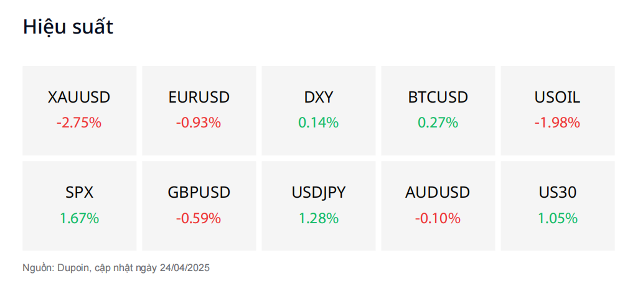Click the DXY index tile
643x286 pixels.
coord(319,111)
